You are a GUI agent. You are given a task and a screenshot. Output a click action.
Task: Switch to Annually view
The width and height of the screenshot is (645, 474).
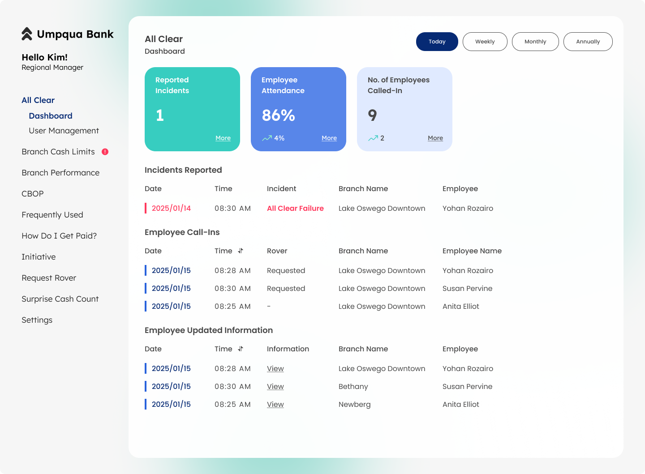tap(588, 41)
